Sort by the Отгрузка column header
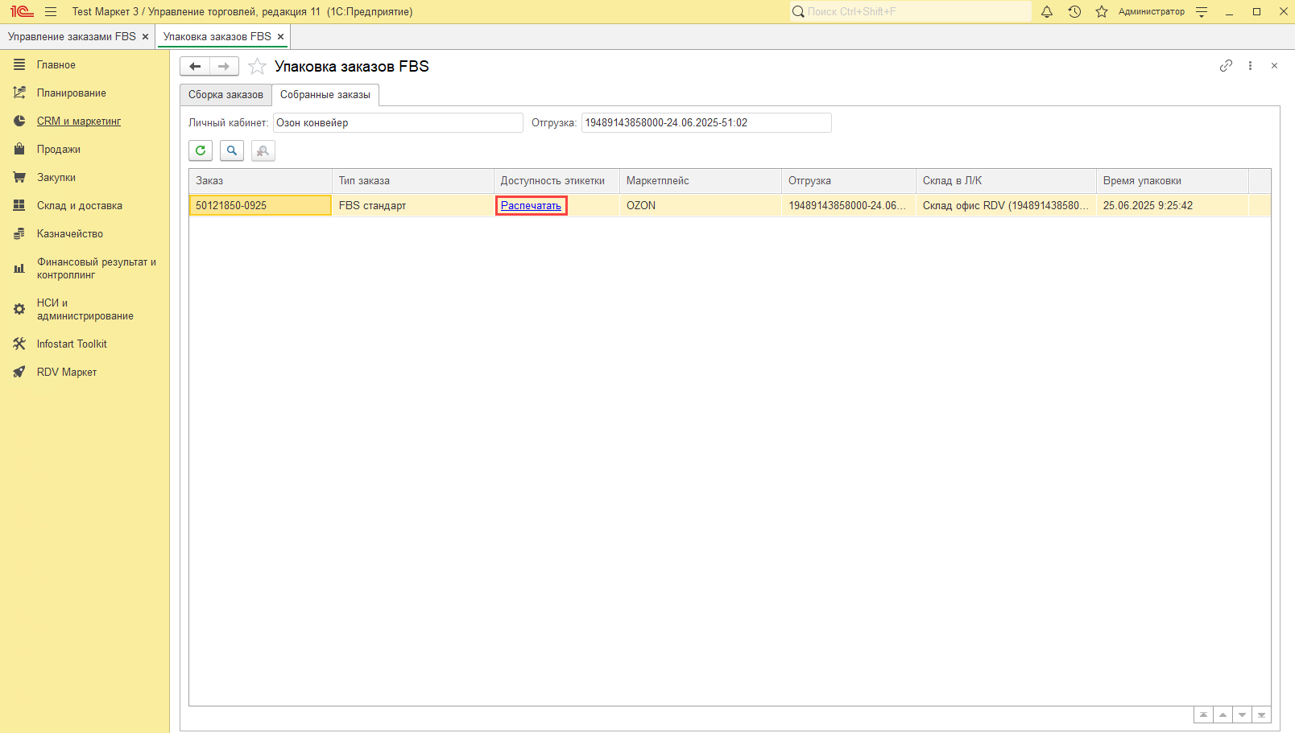1295x733 pixels. coord(849,181)
